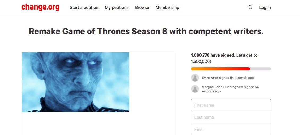300x135 pixels.
Task: Click Morgan John Cunningham's avatar icon
Action: [x=195, y=89]
